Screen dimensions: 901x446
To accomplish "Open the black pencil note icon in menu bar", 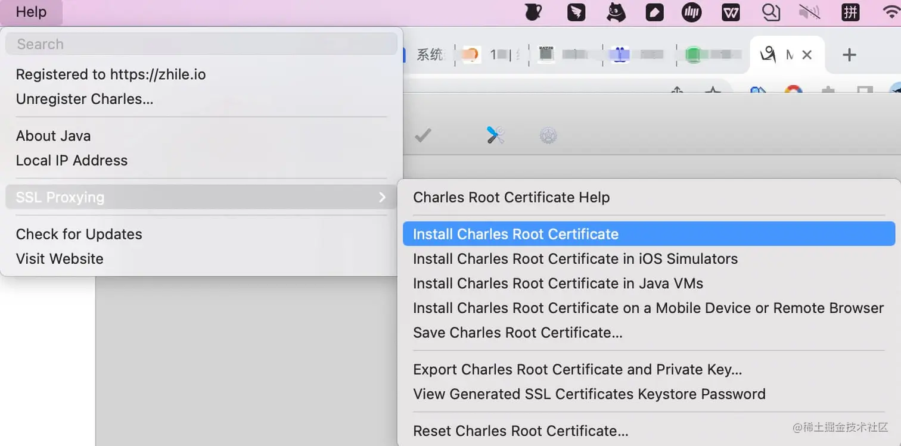I will [x=654, y=12].
